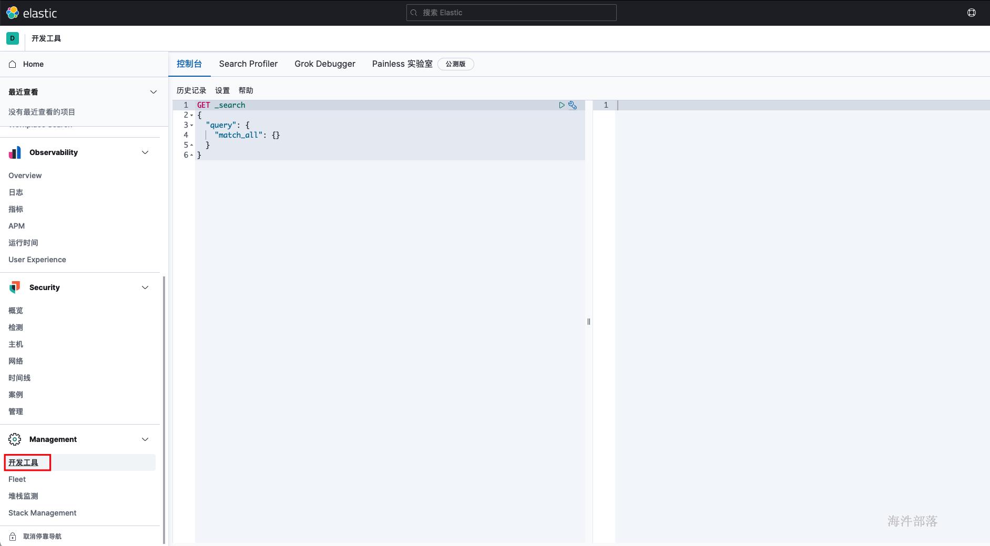Switch to the Search Profiler tab
990x546 pixels.
pyautogui.click(x=248, y=64)
